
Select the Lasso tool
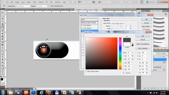pyautogui.click(x=2, y=19)
